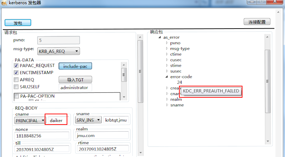285x157 pixels.
Task: Click the nonce value field
Action: [x=41, y=136]
